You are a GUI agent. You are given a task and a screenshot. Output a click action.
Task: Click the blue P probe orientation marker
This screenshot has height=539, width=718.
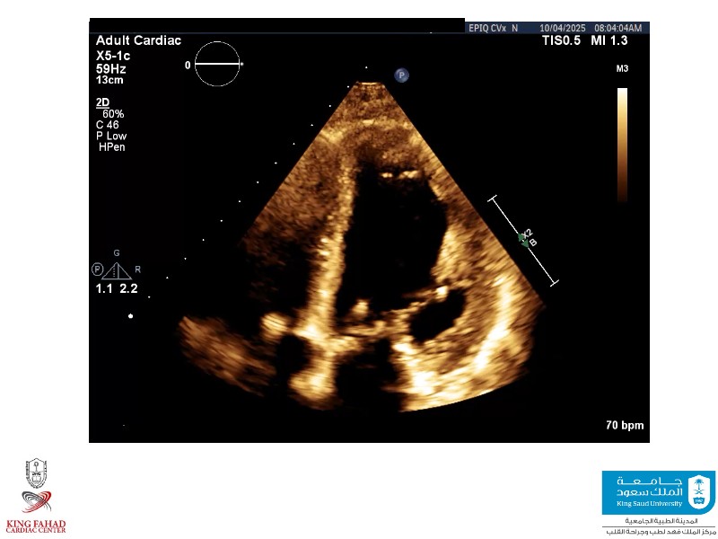click(402, 75)
